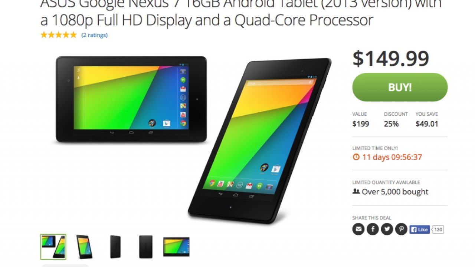
Task: Select fourth thumbnail showing tablet back
Action: 146,247
